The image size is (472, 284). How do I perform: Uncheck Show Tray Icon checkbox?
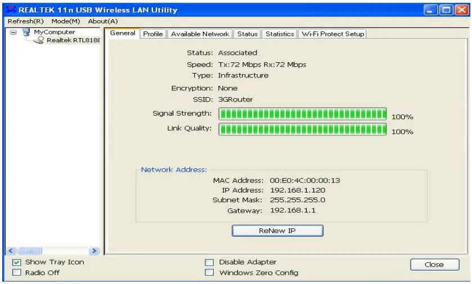coord(17,262)
